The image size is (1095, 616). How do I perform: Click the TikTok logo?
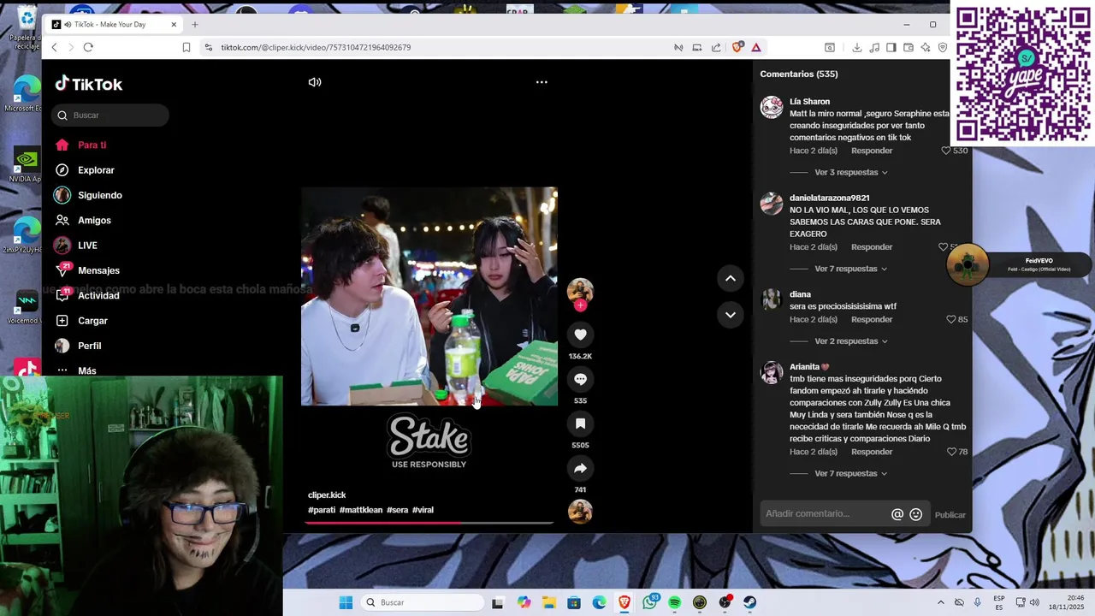tap(89, 84)
